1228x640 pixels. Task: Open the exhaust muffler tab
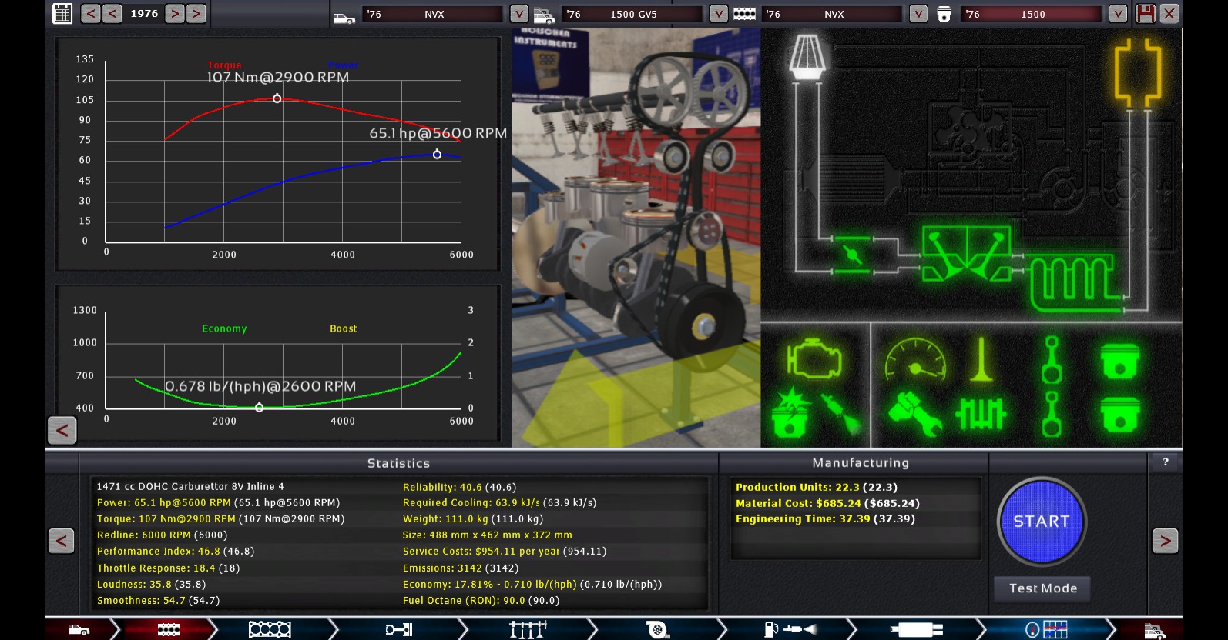pos(917,630)
